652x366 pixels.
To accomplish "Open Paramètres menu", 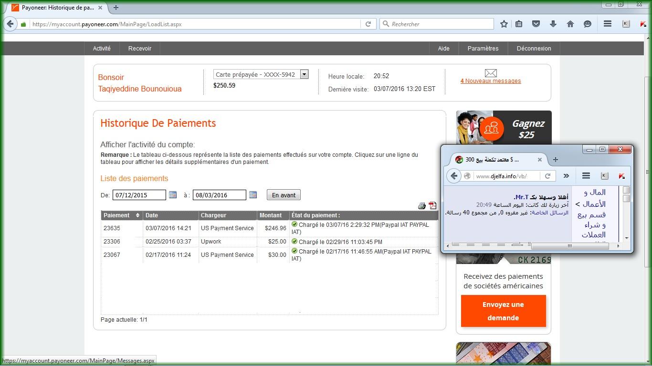I will pos(483,48).
